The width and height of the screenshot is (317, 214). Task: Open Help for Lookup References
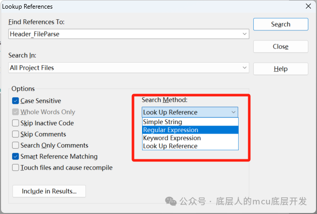pyautogui.click(x=280, y=69)
